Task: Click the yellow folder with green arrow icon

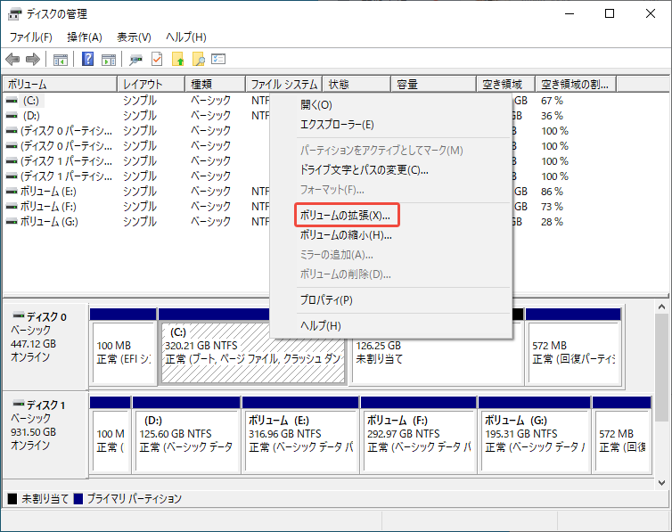Action: (x=177, y=59)
